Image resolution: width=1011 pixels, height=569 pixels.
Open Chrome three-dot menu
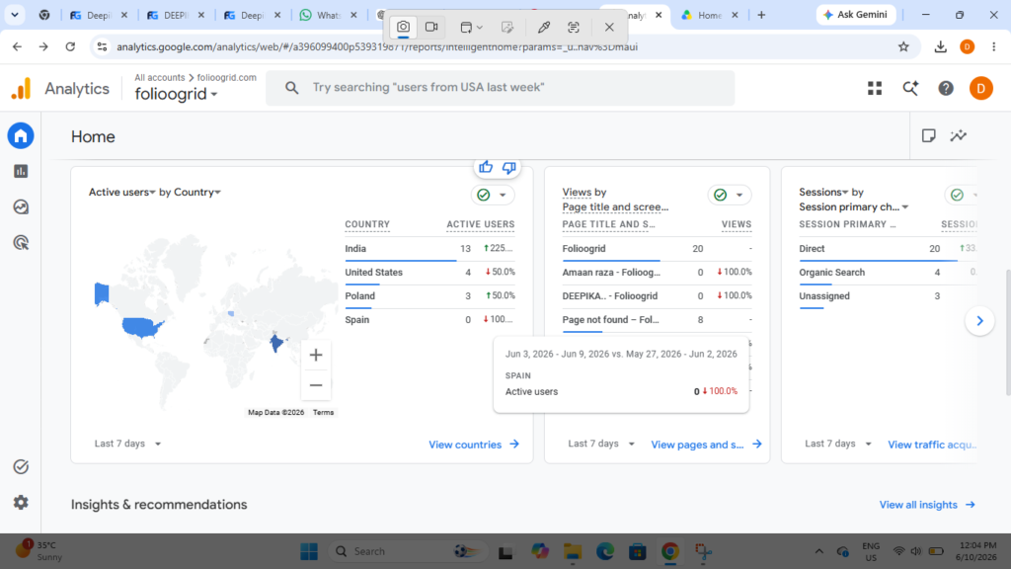click(x=993, y=46)
